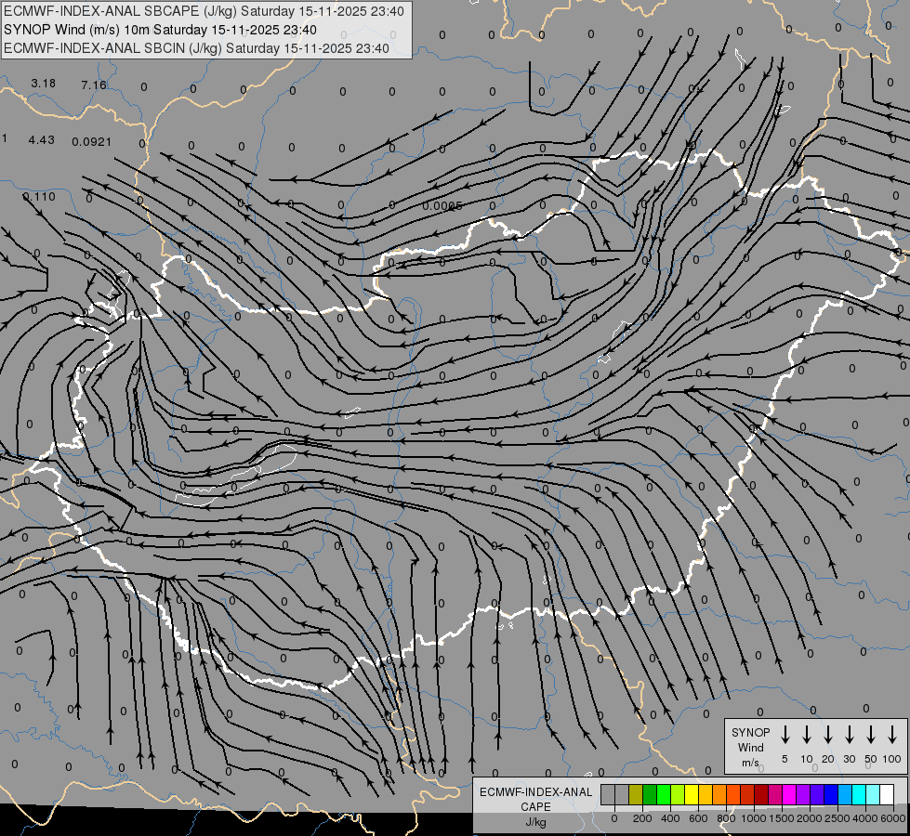Click the 30 m/s wind arrow in legend

point(850,734)
